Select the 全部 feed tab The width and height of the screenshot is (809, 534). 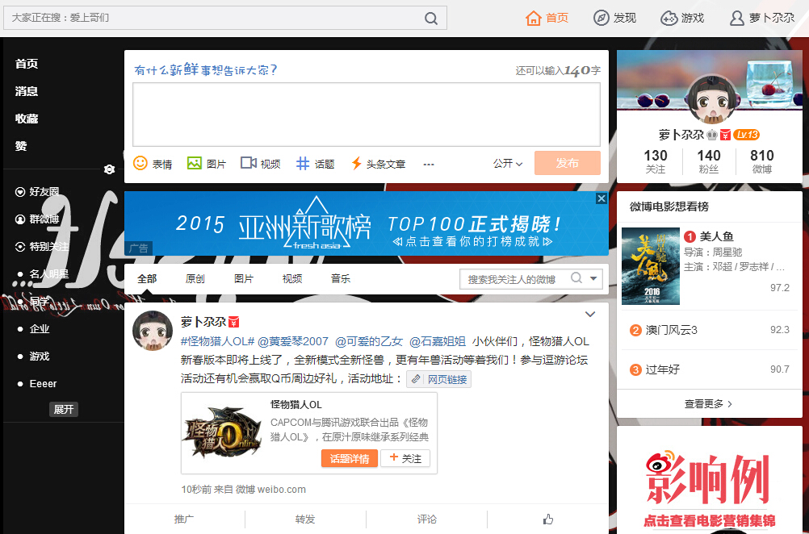point(147,279)
